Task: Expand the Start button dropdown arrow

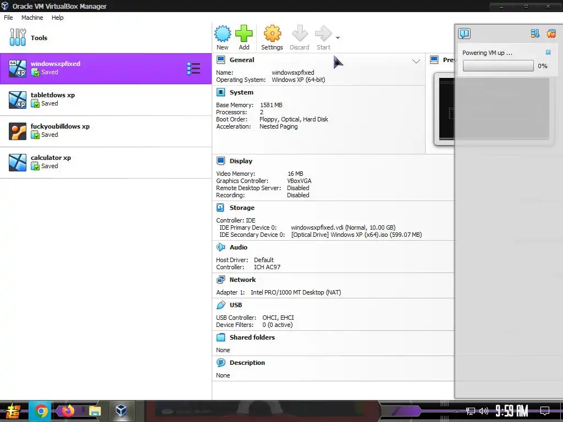Action: 338,38
